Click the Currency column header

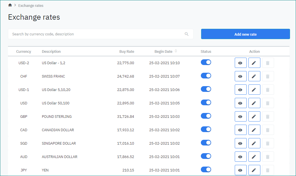[x=24, y=52]
